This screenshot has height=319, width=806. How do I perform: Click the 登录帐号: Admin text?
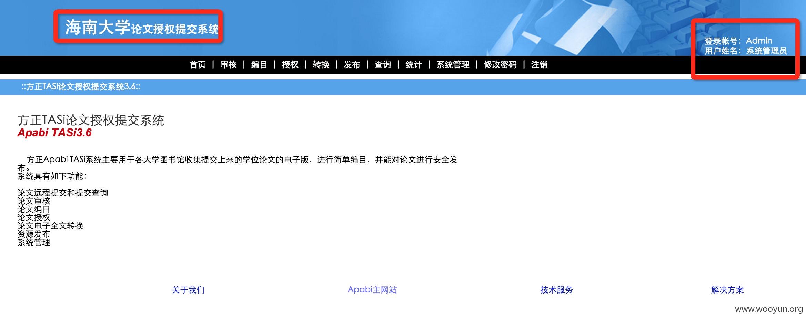point(738,41)
